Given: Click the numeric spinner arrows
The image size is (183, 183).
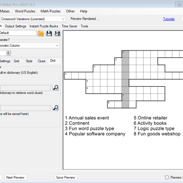Looking at the screenshot, I should (8, 53).
